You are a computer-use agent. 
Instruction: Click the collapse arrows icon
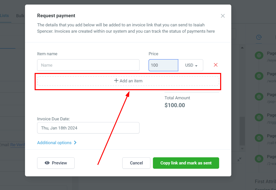[239, 160]
